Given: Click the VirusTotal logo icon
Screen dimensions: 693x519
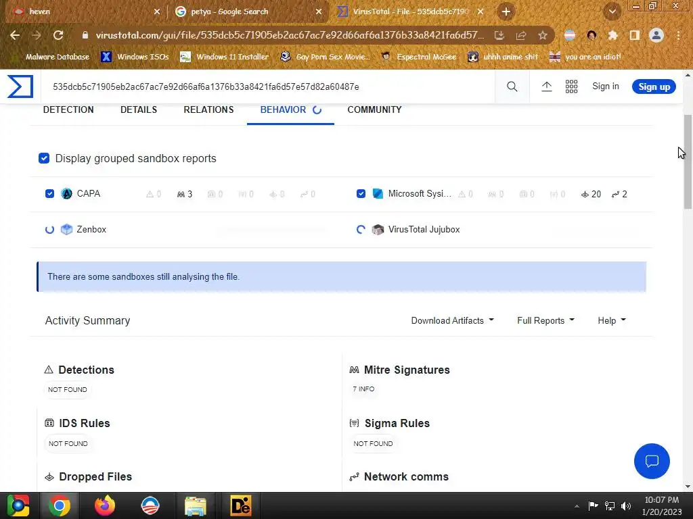Looking at the screenshot, I should (20, 86).
